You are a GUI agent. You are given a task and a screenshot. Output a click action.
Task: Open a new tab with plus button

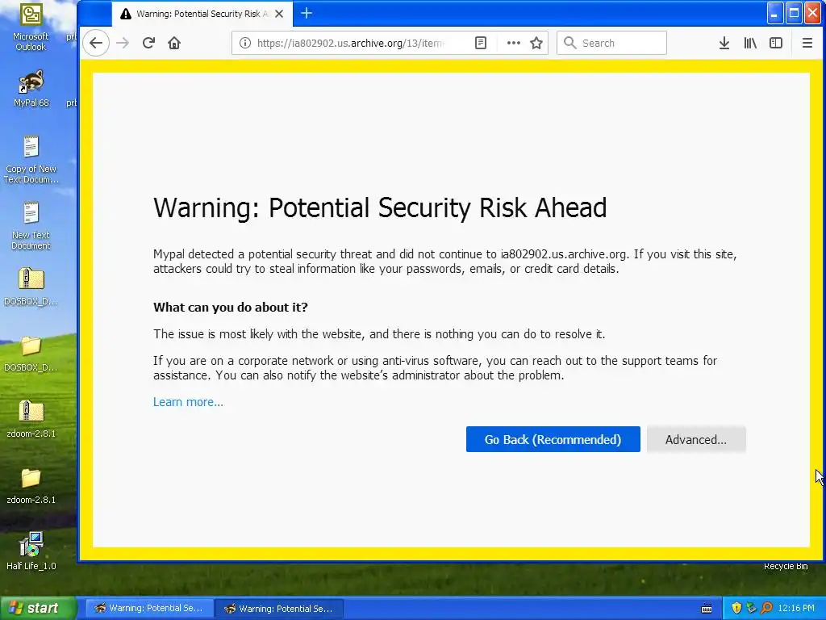306,13
